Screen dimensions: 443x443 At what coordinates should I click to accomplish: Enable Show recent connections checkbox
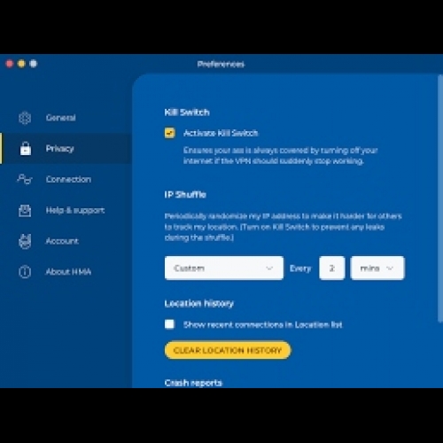(x=170, y=324)
